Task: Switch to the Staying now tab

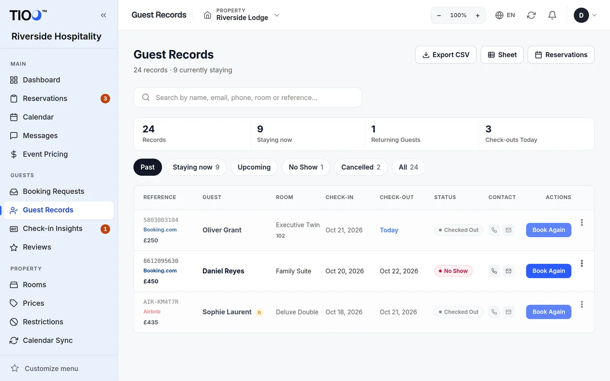Action: coord(196,167)
